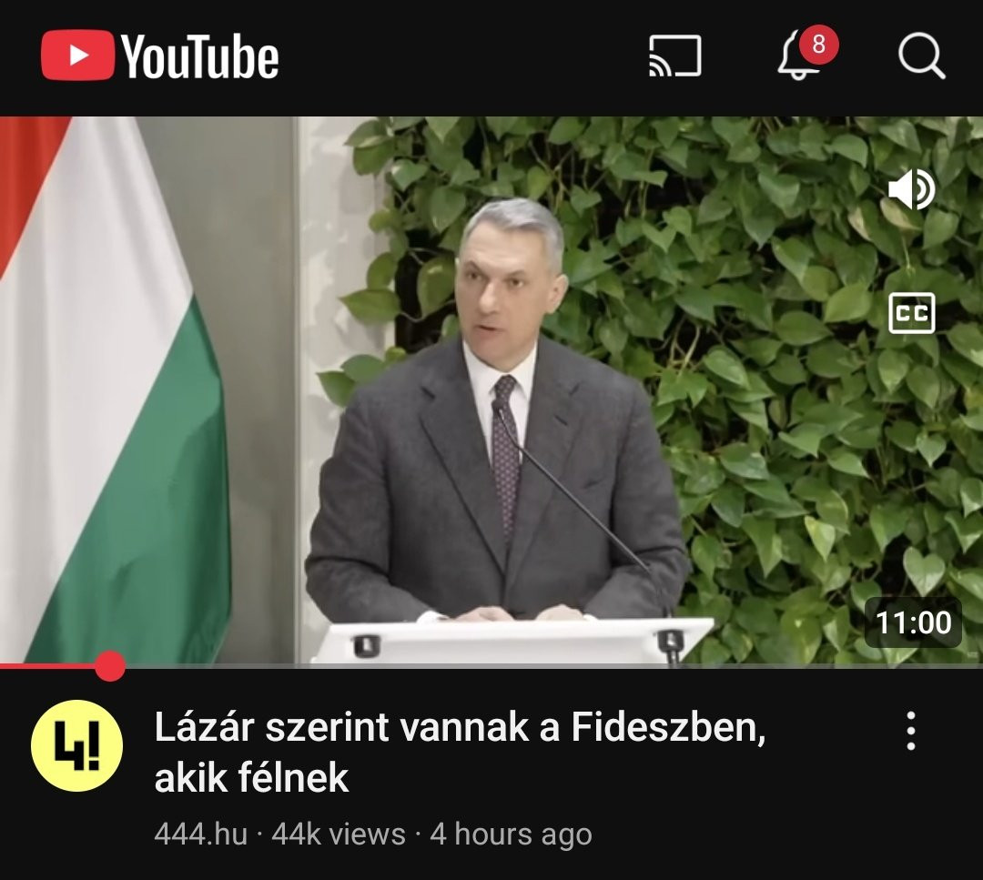Mute the video using speaker icon
The image size is (983, 880).
(911, 188)
